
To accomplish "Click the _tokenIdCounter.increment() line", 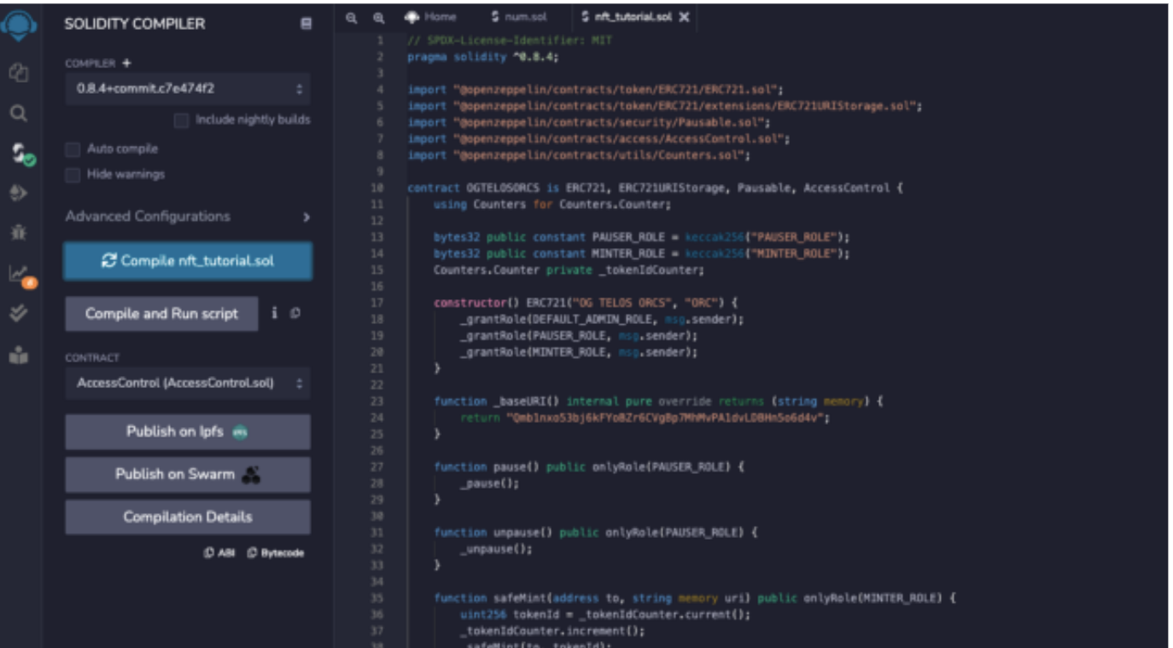I will 552,632.
